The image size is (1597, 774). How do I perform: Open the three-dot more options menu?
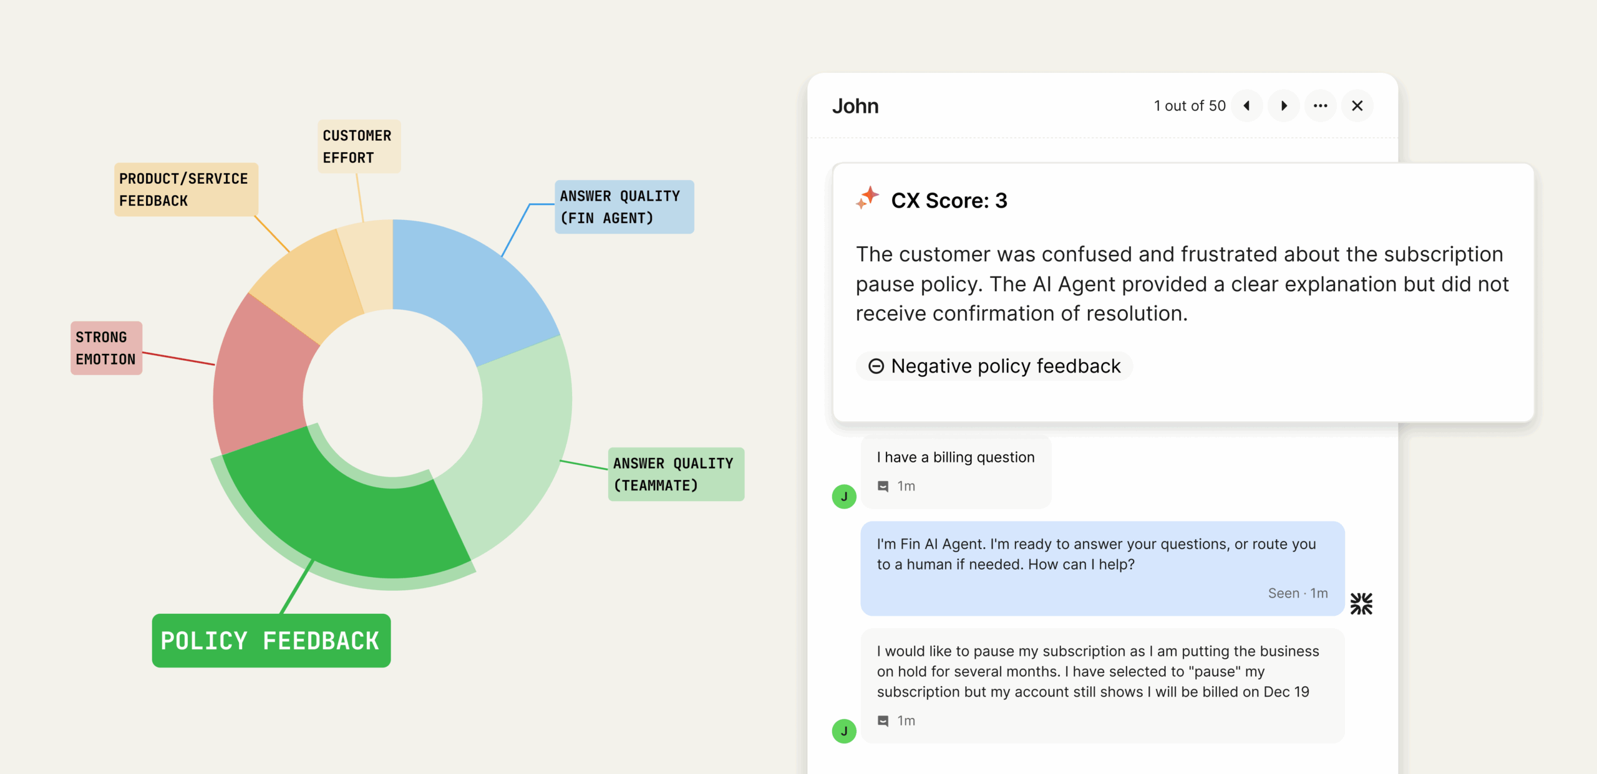(1320, 106)
